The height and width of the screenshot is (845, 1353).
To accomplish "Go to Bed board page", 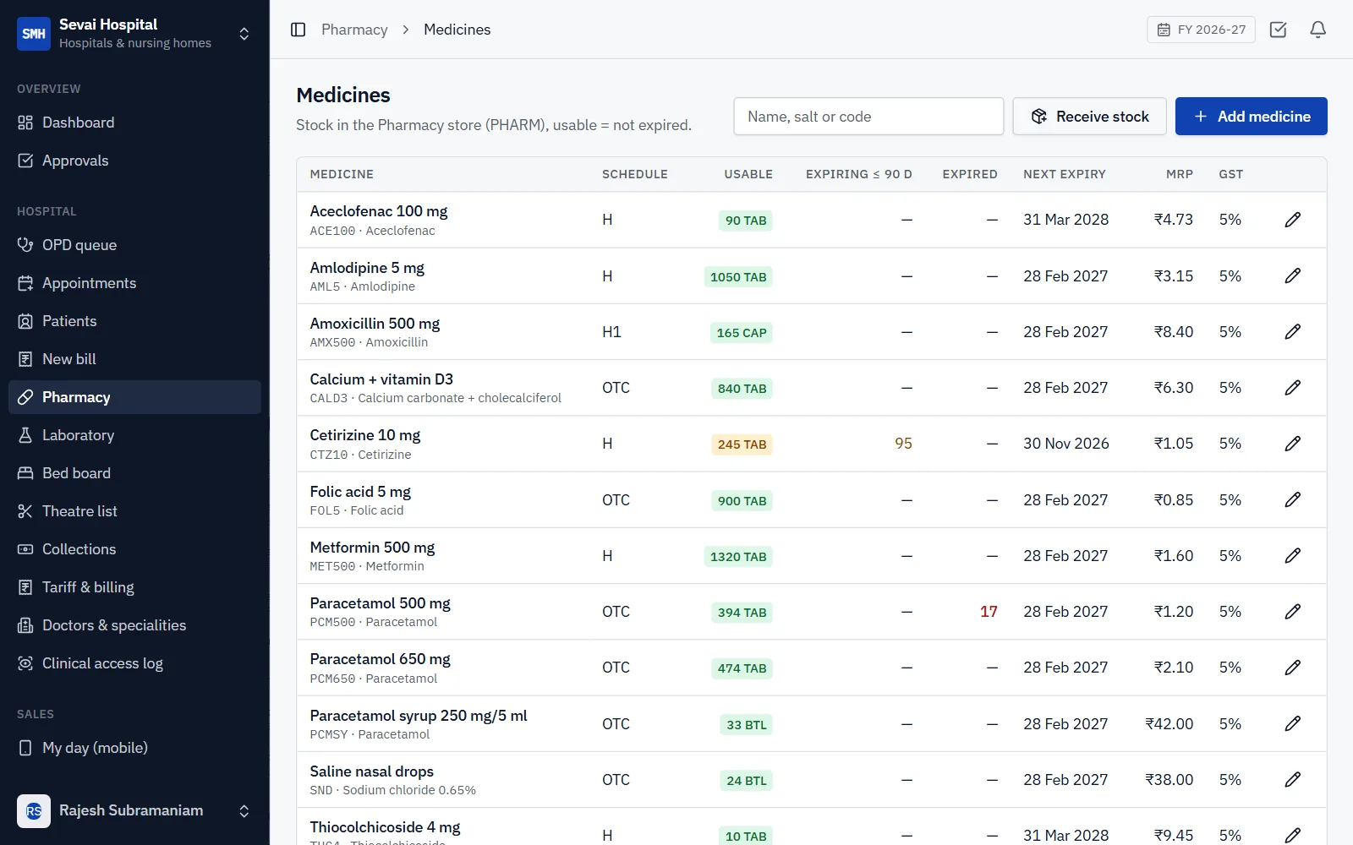I will [x=134, y=473].
